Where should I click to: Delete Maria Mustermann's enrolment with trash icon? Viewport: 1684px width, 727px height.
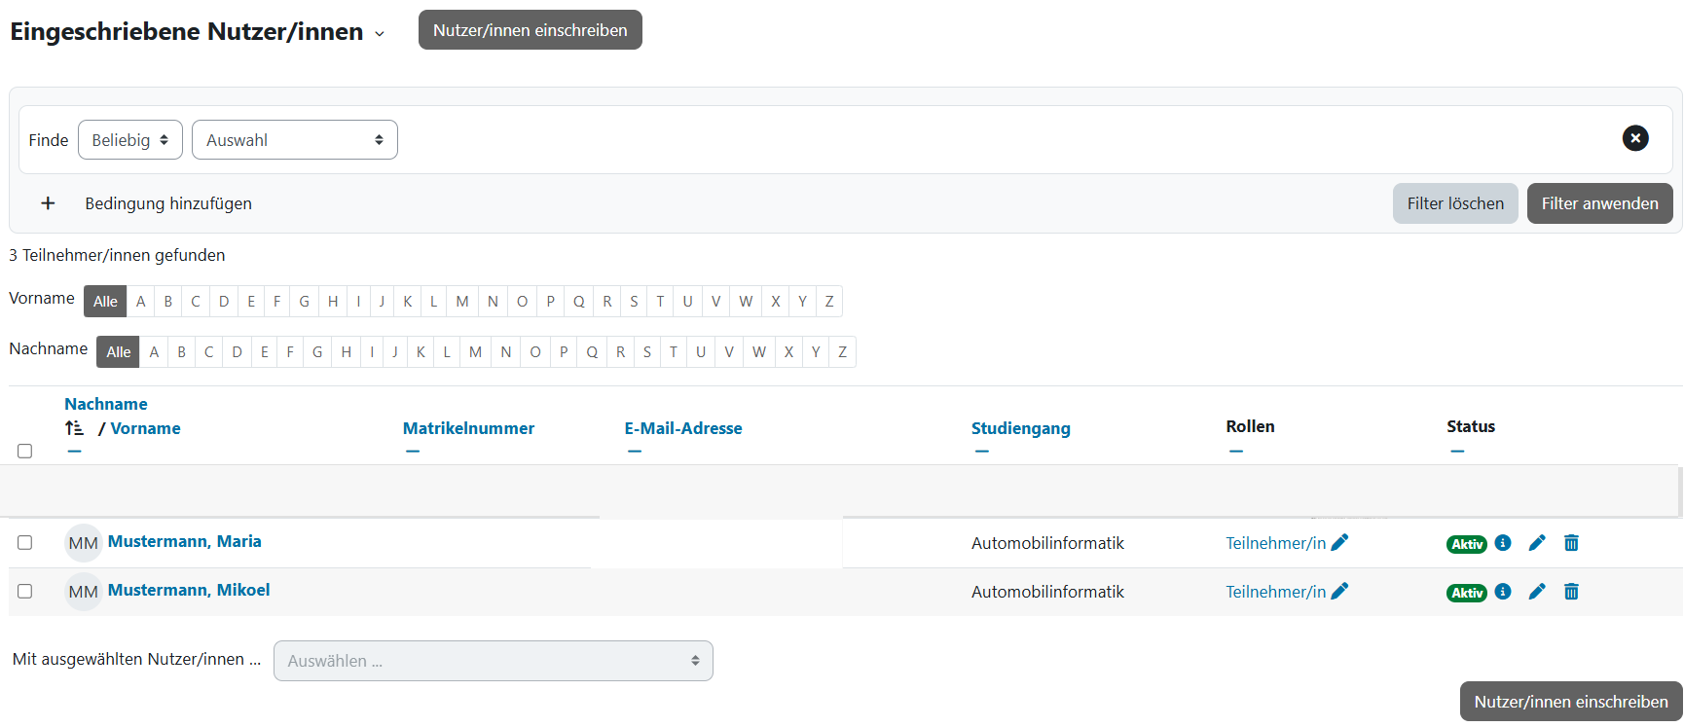[1571, 543]
